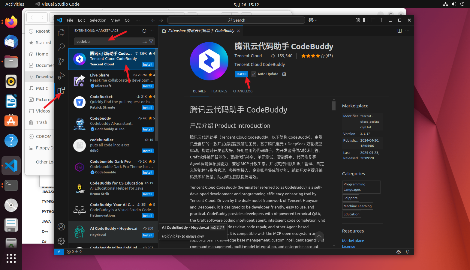Open the Accounts icon in activity bar
This screenshot has height=270, width=470.
click(61, 227)
